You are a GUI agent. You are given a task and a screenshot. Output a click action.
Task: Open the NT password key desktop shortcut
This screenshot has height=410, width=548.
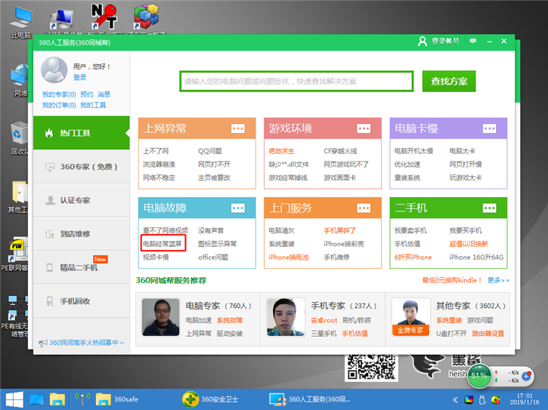[x=104, y=17]
